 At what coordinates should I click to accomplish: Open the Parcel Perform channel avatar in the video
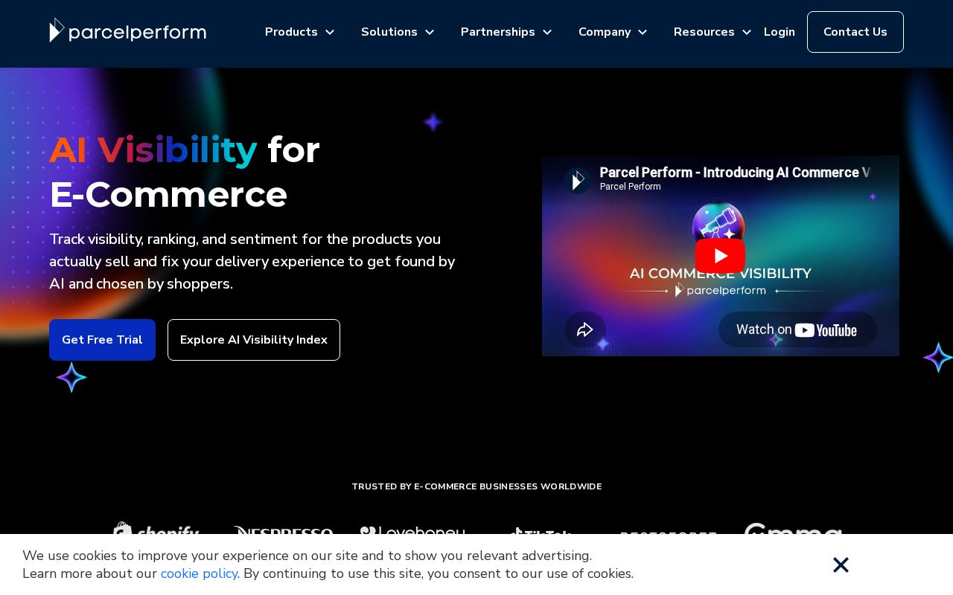coord(577,181)
